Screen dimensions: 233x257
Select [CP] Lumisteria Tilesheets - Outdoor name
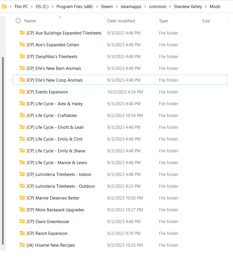tap(61, 186)
